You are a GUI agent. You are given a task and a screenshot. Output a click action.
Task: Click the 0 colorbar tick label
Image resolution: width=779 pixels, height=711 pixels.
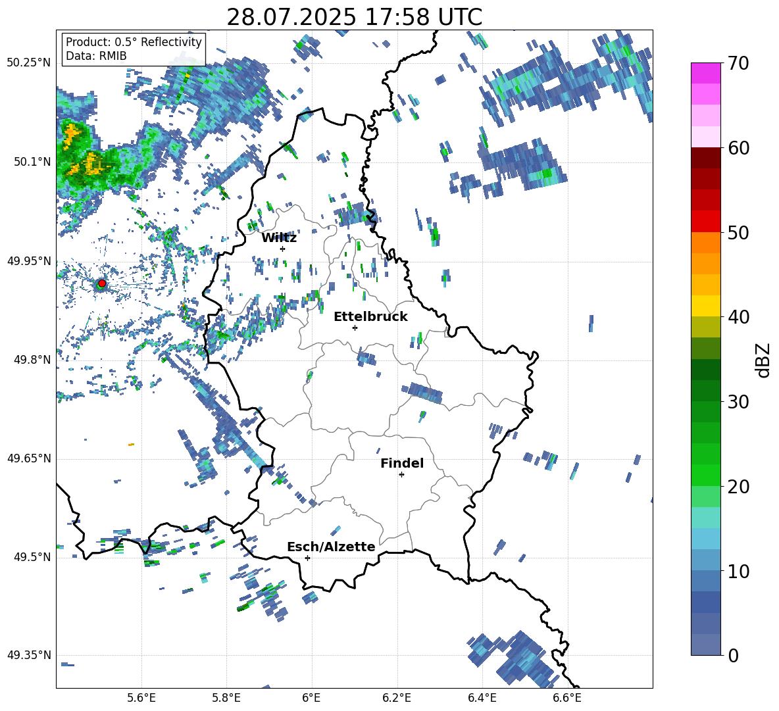(732, 656)
